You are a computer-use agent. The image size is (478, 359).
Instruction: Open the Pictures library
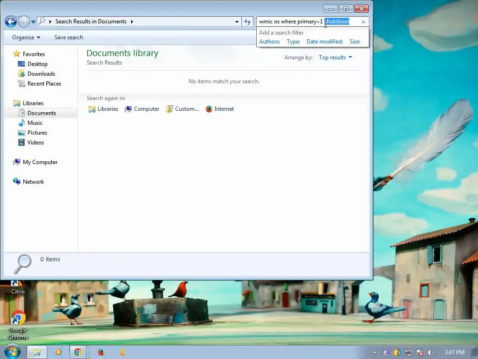pos(37,132)
